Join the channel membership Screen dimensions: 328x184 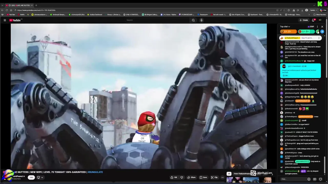(31, 177)
